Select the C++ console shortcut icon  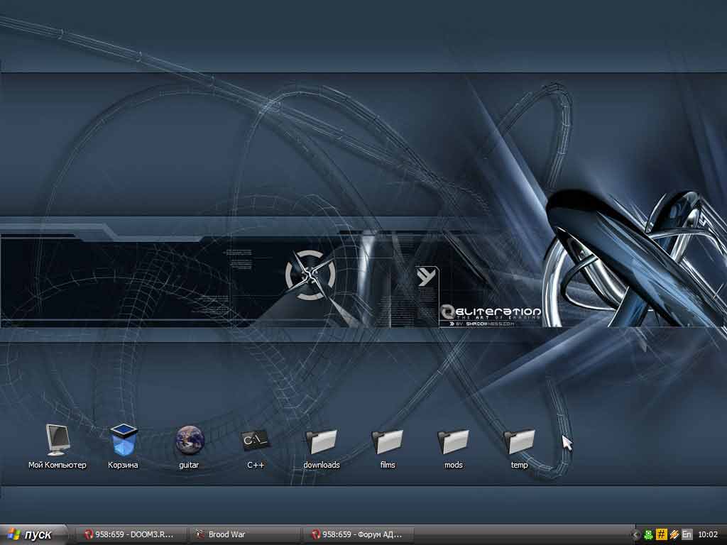click(256, 440)
